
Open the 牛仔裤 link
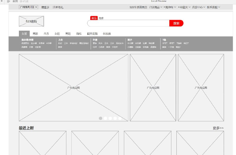(130, 43)
